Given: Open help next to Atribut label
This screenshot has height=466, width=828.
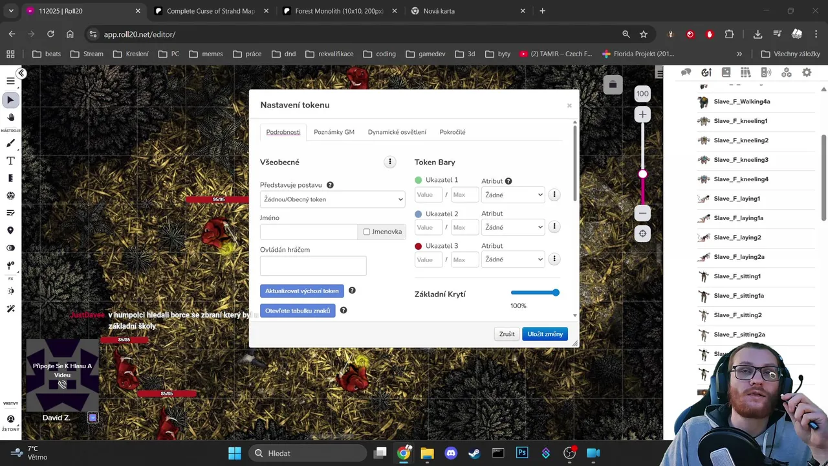Looking at the screenshot, I should pos(508,181).
